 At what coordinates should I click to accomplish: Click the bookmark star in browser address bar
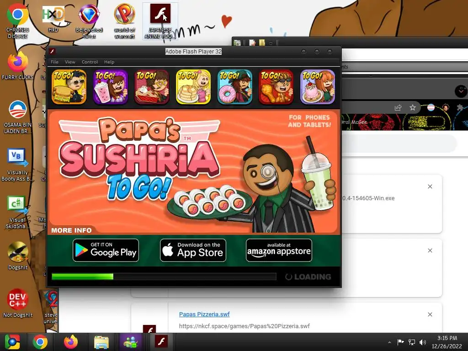pos(413,107)
